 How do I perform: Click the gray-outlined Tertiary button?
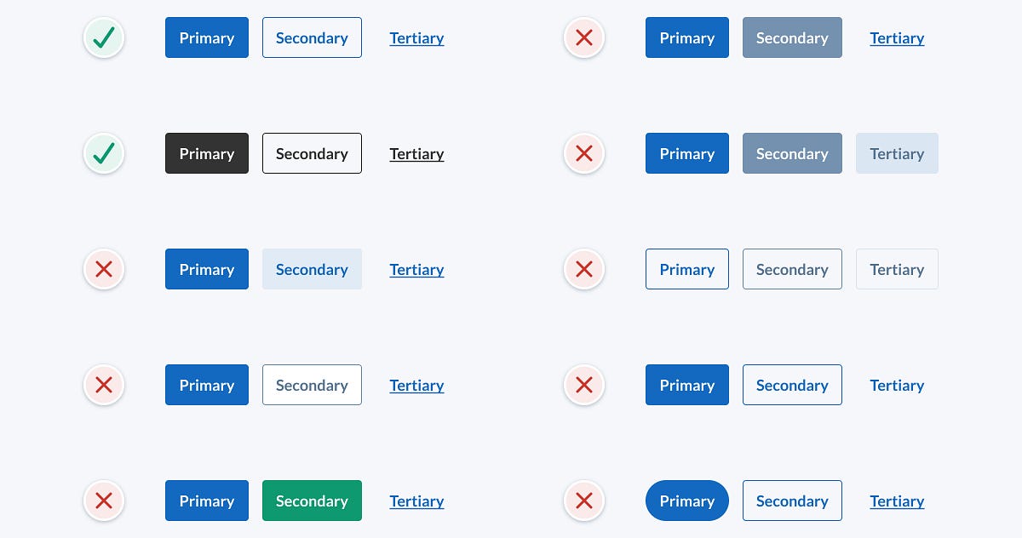point(897,269)
